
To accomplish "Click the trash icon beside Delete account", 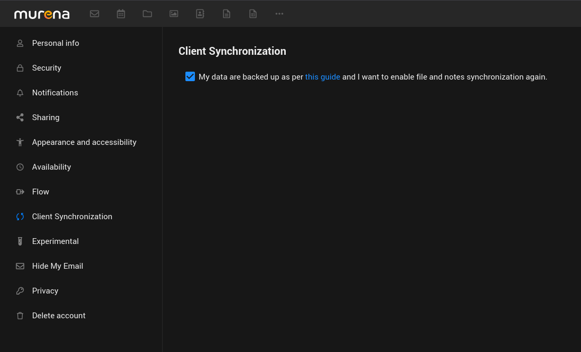I will (20, 316).
